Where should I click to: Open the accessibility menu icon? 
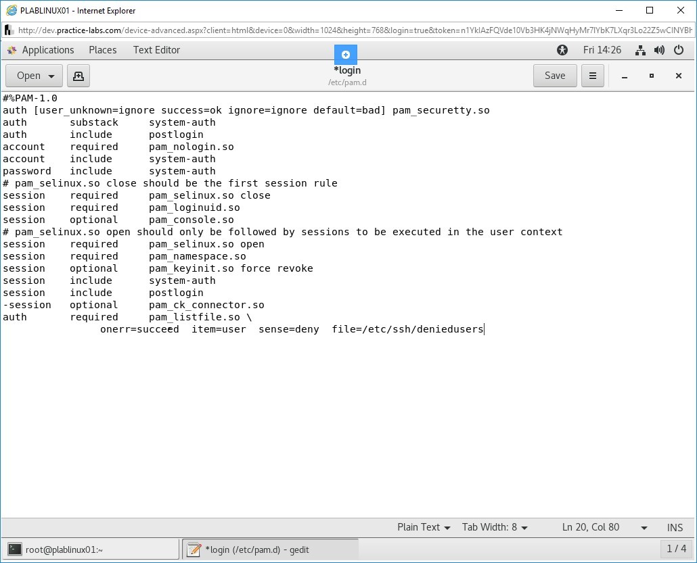coord(562,49)
